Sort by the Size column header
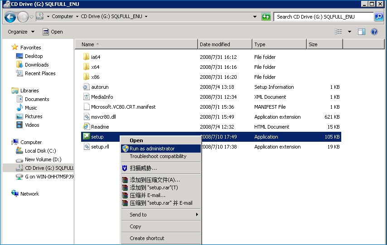The height and width of the screenshot is (245, 387). point(325,44)
